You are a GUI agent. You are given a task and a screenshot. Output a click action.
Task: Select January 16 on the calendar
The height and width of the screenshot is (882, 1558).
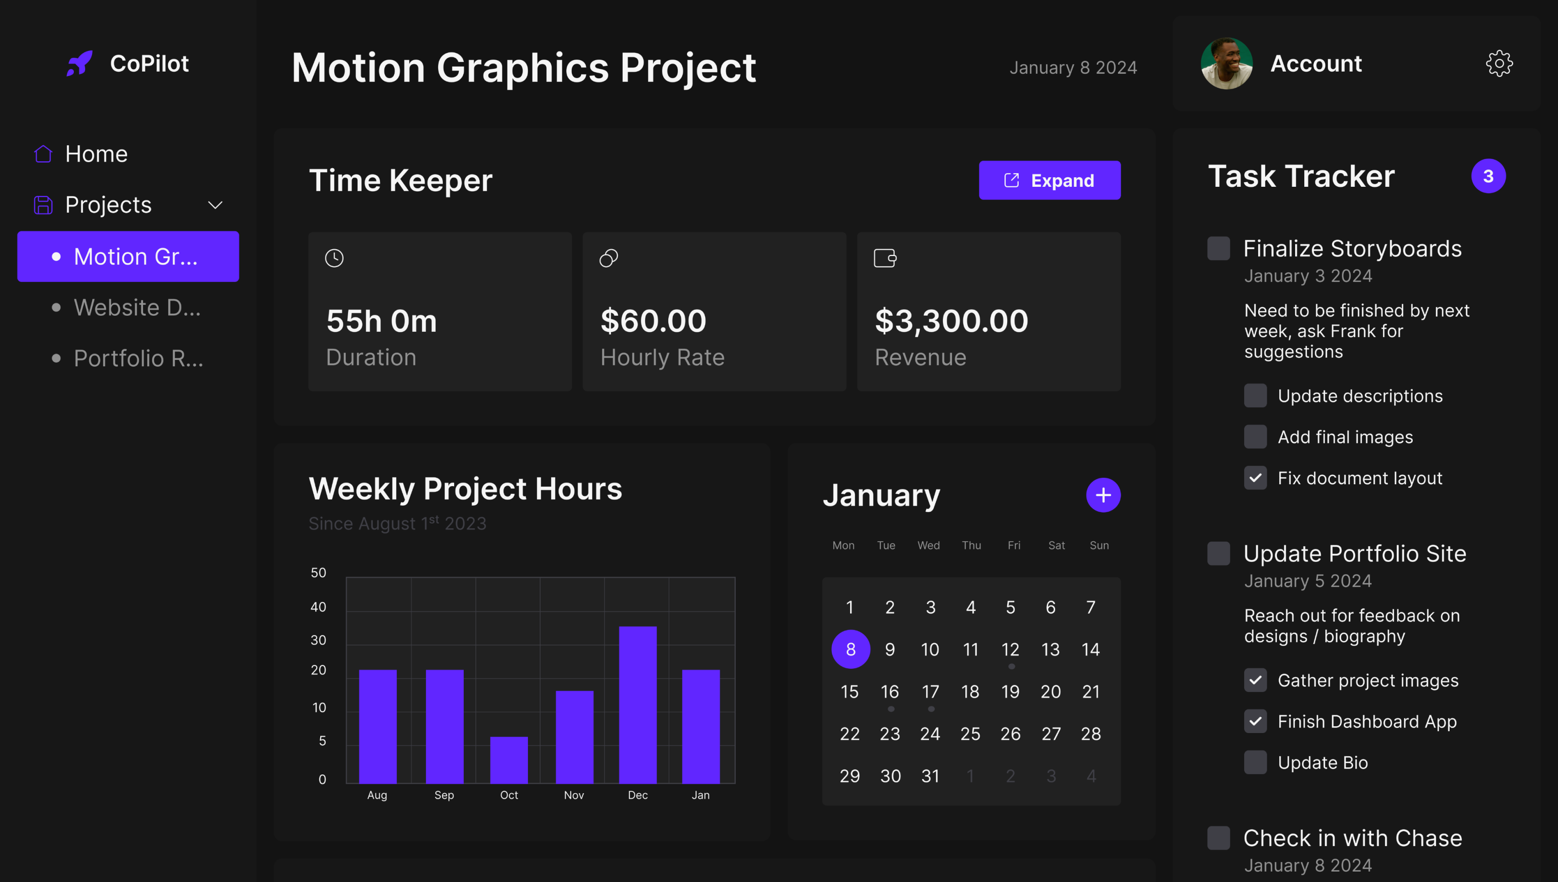890,692
